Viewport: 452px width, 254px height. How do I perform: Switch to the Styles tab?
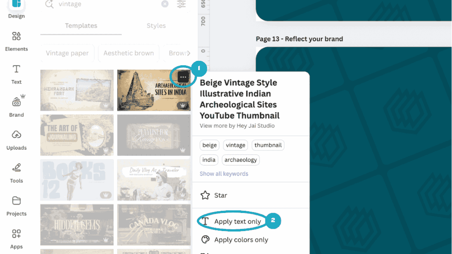pyautogui.click(x=156, y=26)
